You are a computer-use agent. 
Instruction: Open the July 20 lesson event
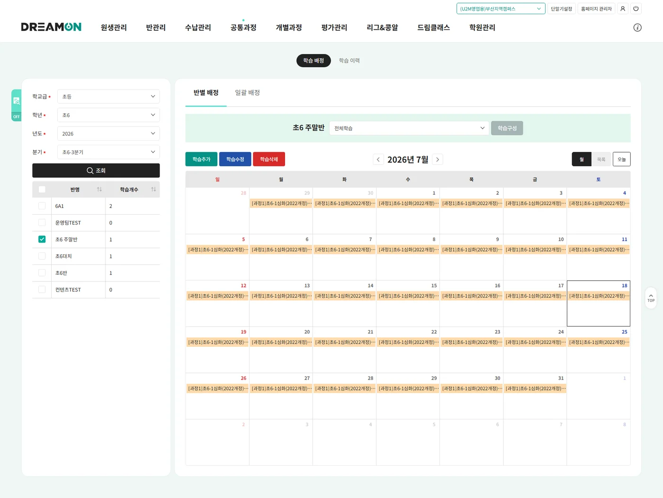(281, 342)
